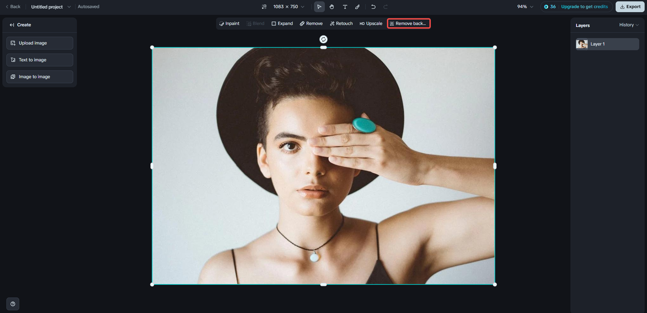Activate the hand pan tool
The height and width of the screenshot is (313, 647).
pos(332,7)
